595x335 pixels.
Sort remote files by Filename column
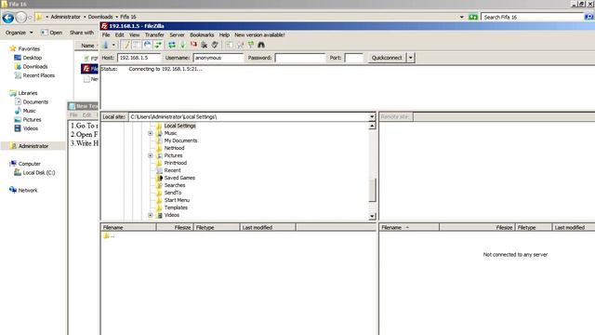[409, 227]
